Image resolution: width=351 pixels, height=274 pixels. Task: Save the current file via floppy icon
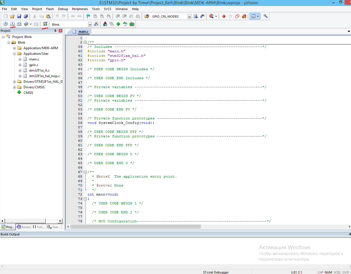pos(19,16)
